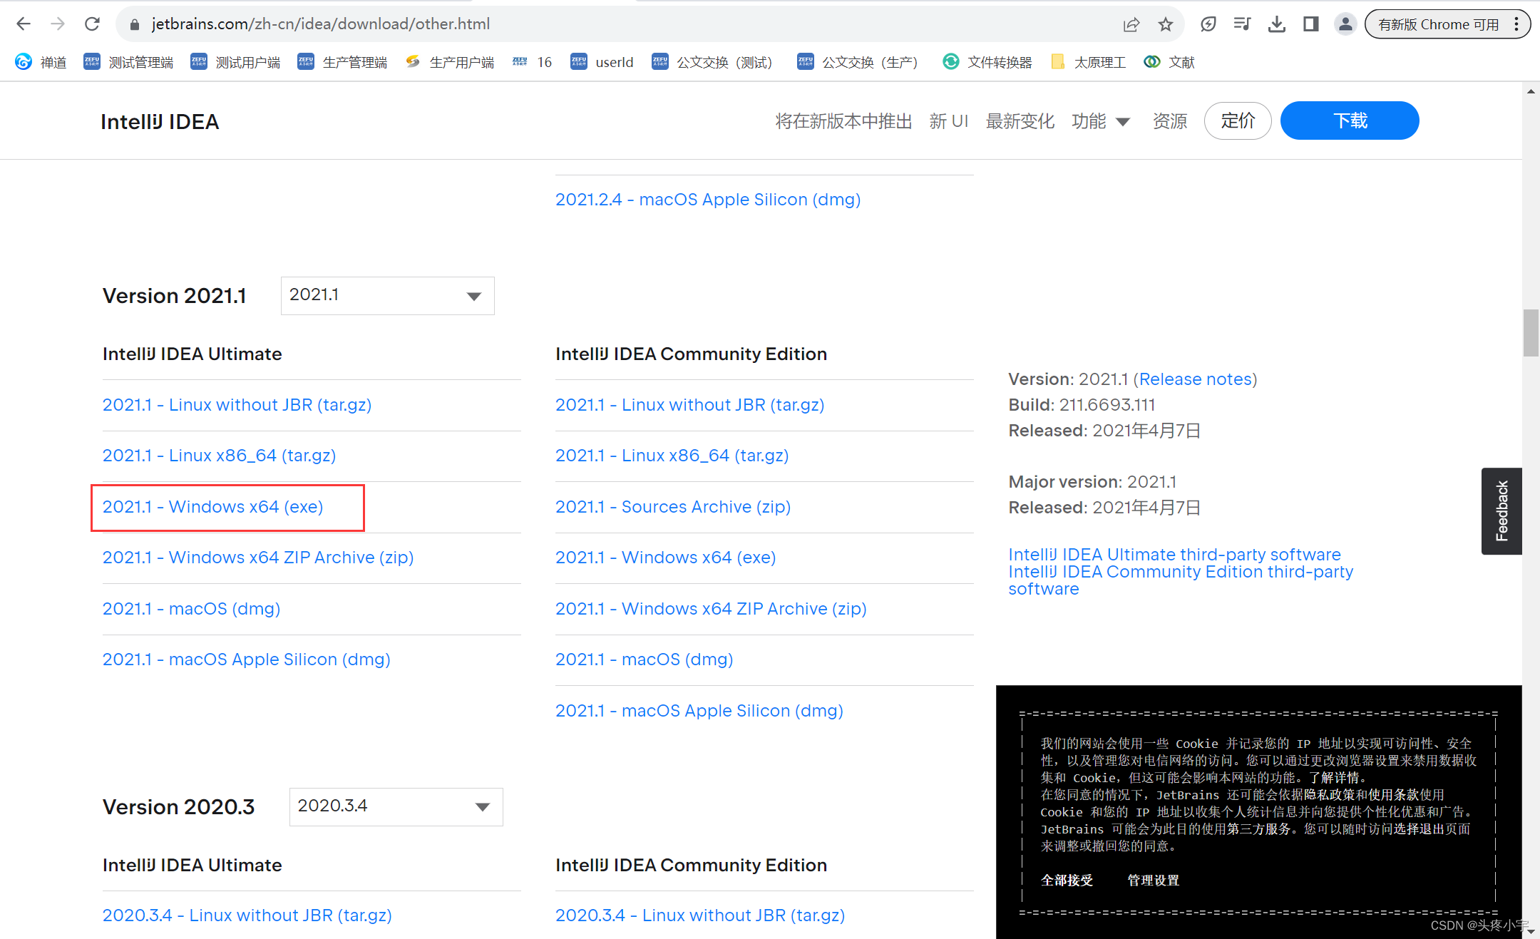Download Community 2021.1 Windows x64 ZIP Archive

coord(711,609)
